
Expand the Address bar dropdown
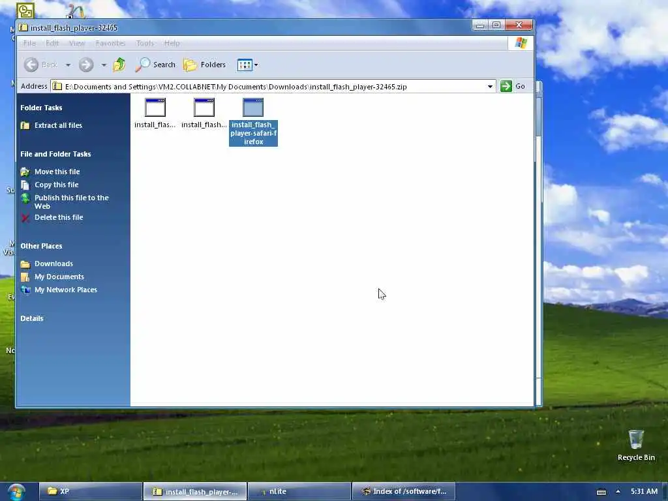pos(491,87)
